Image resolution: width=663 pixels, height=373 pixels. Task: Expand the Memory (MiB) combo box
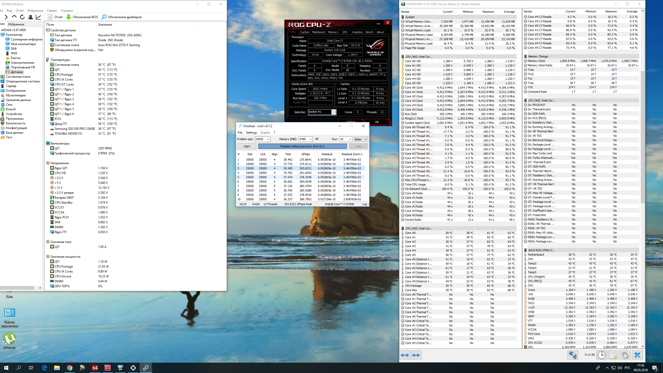coord(311,139)
